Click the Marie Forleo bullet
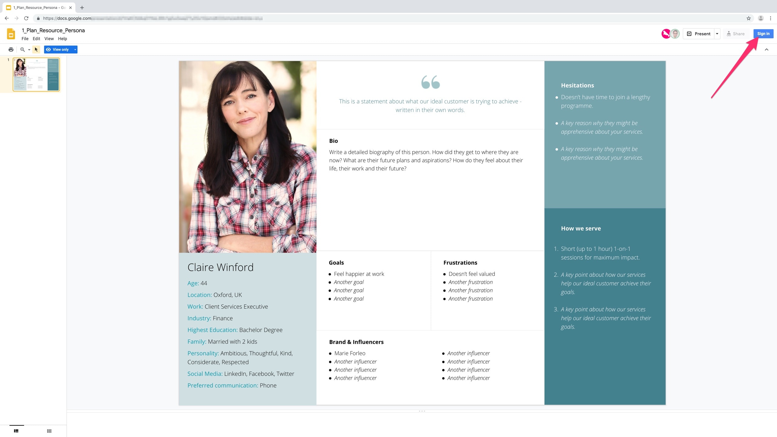 coord(350,353)
